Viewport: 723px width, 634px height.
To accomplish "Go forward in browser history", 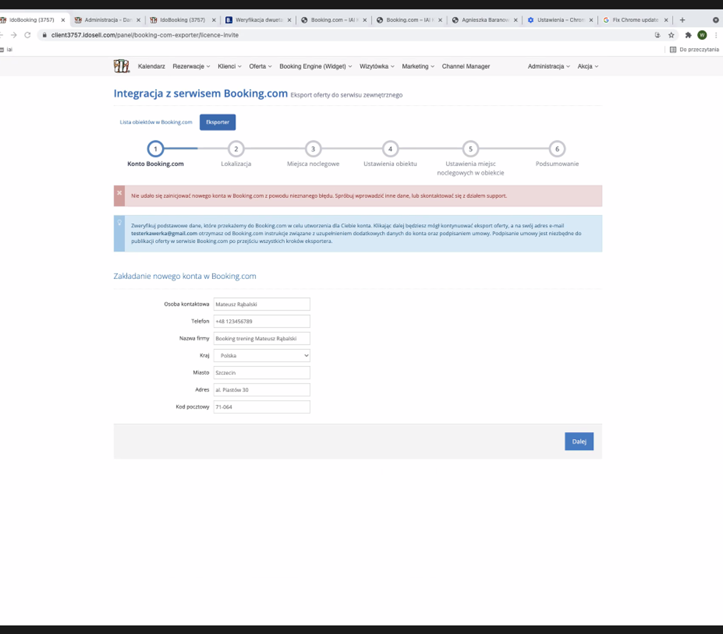I will tap(14, 35).
